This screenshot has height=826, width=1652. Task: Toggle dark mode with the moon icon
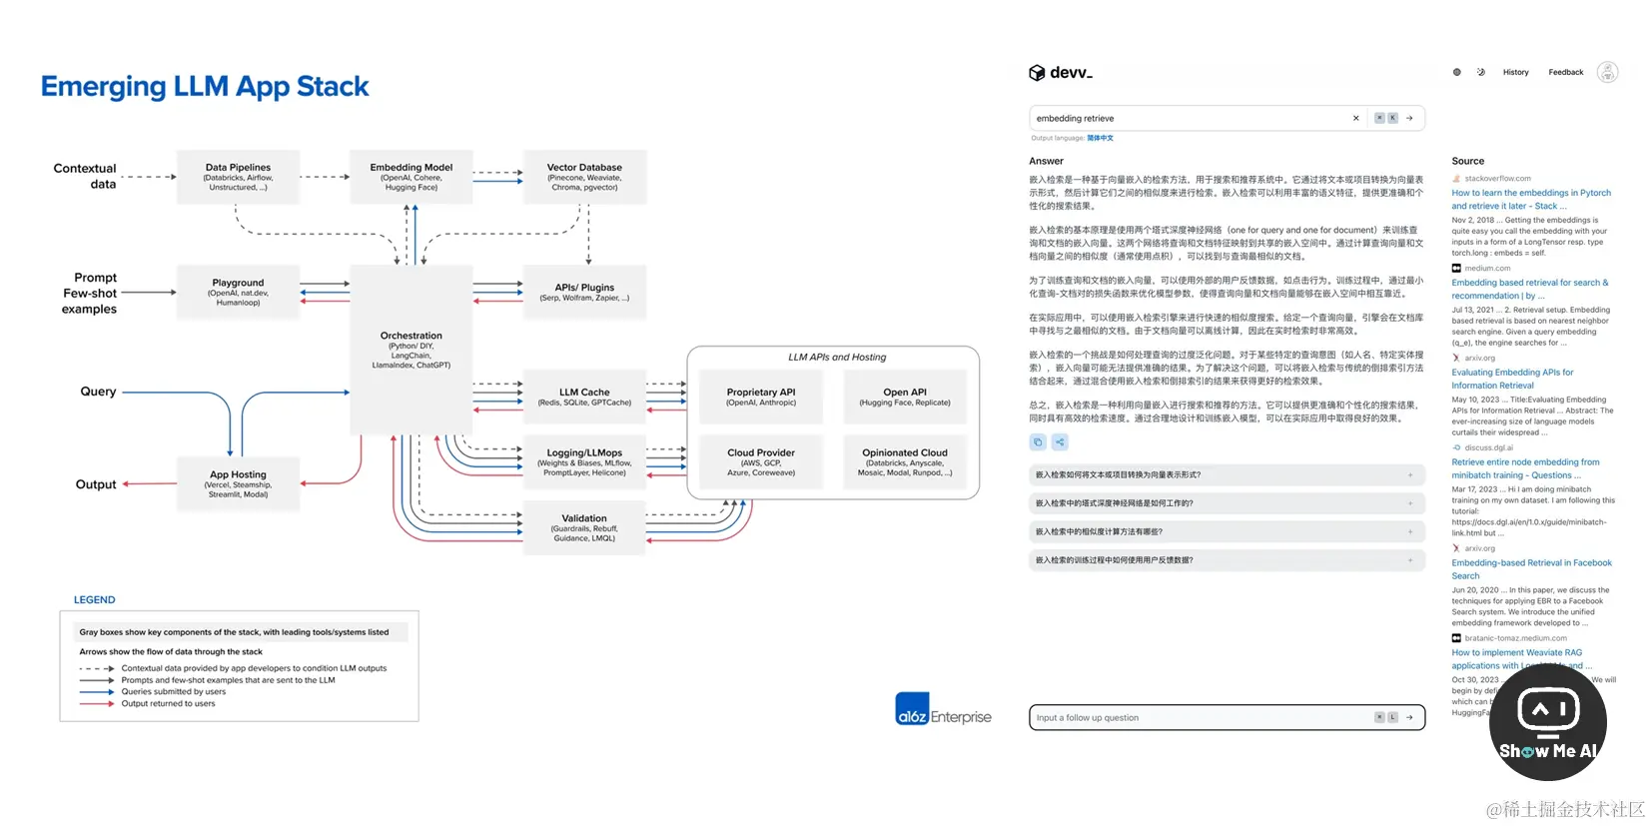1481,72
